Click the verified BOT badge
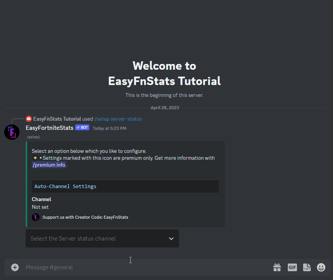The width and height of the screenshot is (333, 280). (82, 128)
